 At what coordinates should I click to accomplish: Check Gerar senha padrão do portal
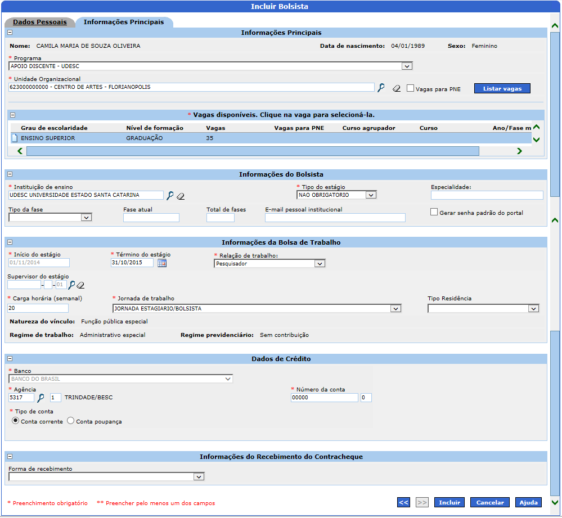[x=434, y=212]
